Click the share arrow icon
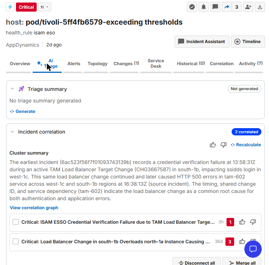This screenshot has height=265, width=269. 227,7
